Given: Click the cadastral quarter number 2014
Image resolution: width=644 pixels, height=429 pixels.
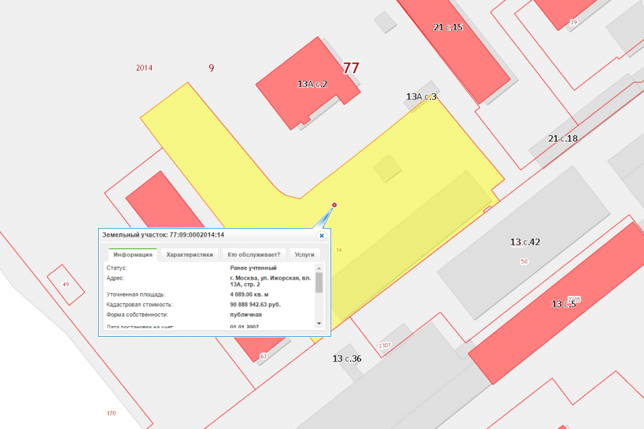Looking at the screenshot, I should pos(144,68).
